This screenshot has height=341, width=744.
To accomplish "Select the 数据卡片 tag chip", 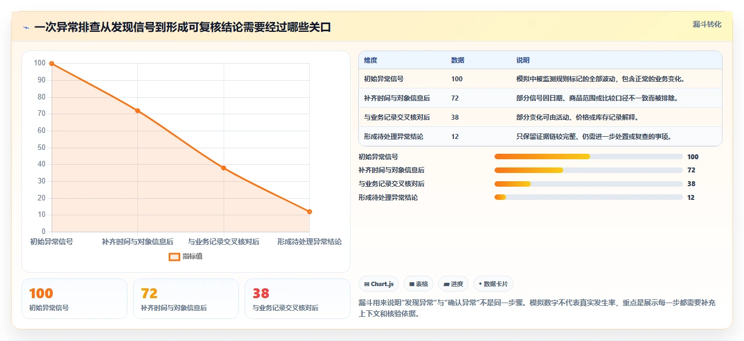I will [493, 284].
